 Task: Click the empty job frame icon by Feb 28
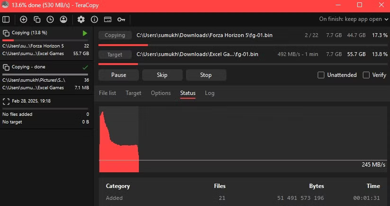point(6,101)
